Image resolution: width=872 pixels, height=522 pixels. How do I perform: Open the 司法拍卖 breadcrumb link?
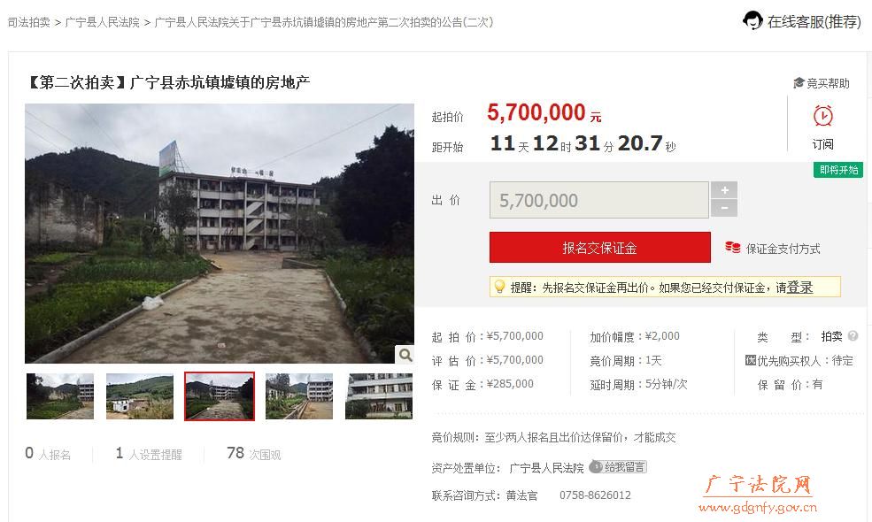[29, 22]
